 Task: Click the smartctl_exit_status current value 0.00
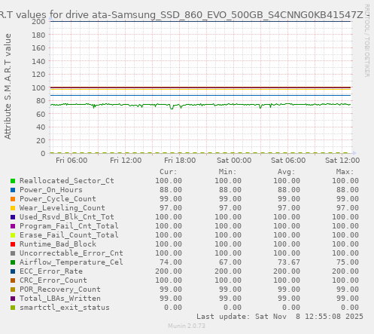tap(173, 308)
